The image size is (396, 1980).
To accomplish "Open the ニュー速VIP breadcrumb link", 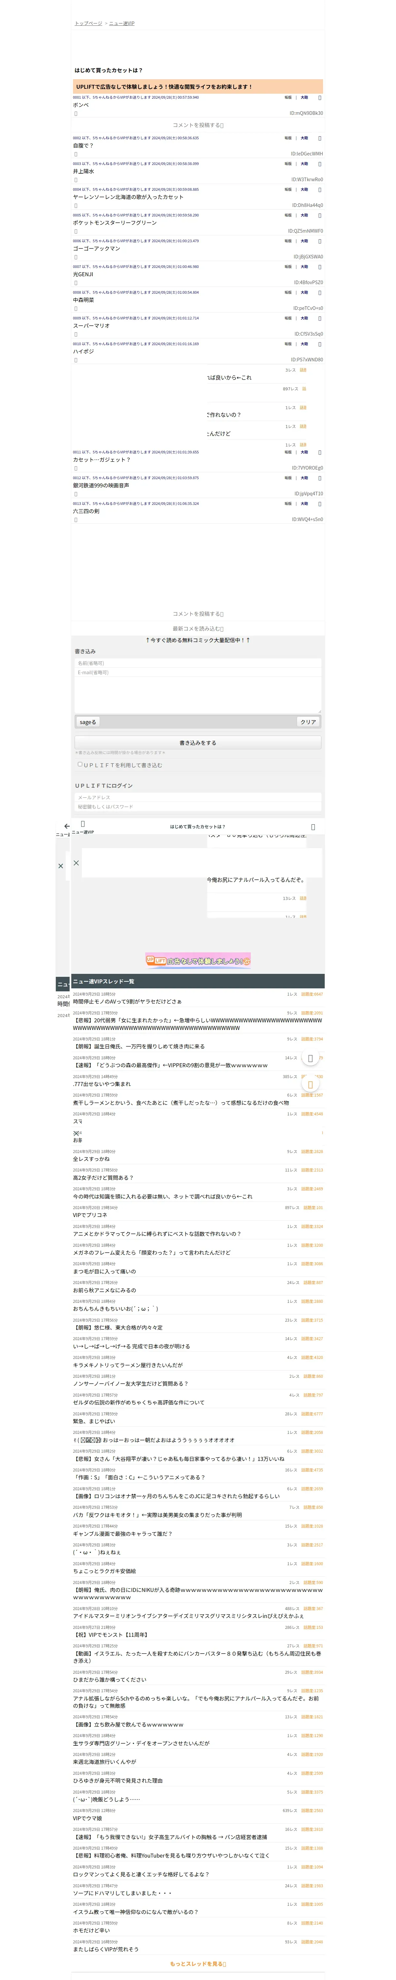I will pos(121,23).
